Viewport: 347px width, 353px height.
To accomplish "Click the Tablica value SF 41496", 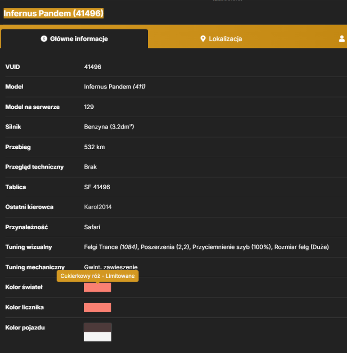I will click(x=97, y=187).
